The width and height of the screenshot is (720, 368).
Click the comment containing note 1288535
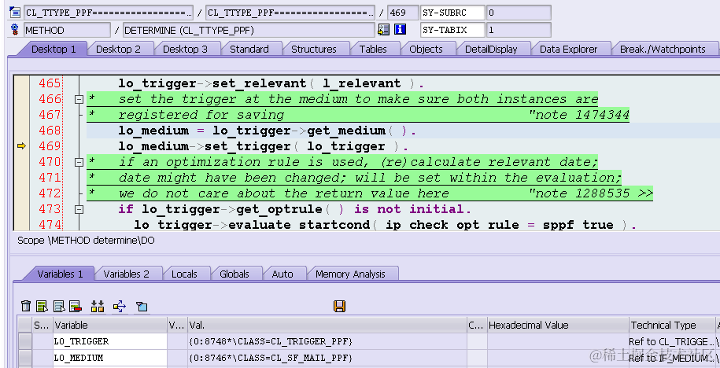(x=370, y=193)
